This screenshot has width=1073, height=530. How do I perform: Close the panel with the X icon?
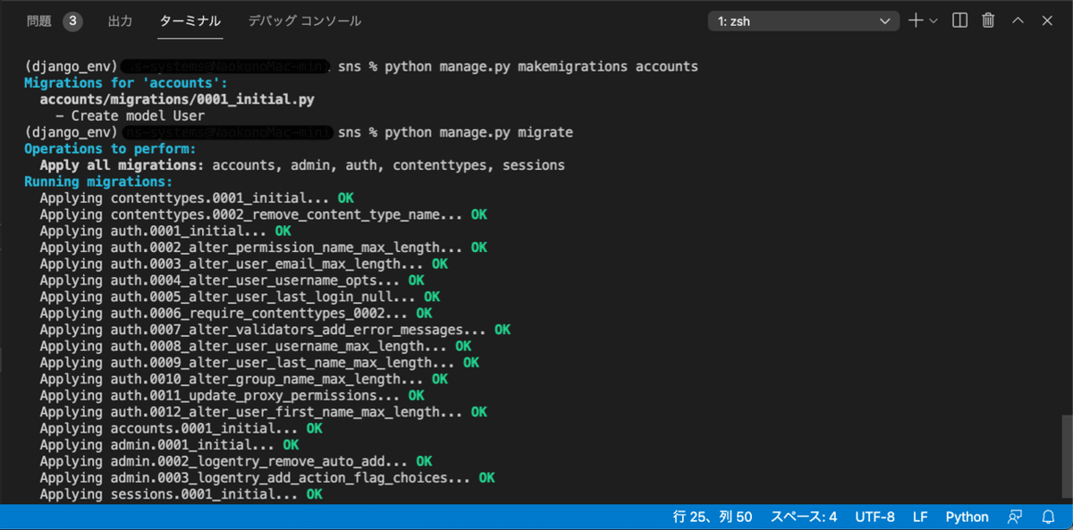[1047, 21]
